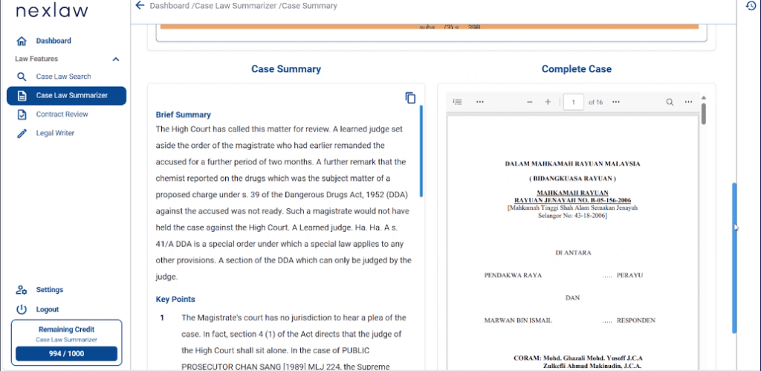The image size is (761, 371).
Task: Search within the PDF using magnifier icon
Action: tap(670, 102)
